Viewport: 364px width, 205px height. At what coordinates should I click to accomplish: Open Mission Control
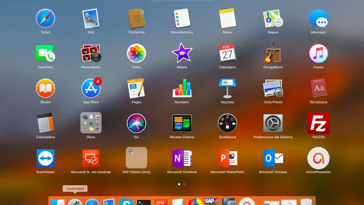pos(182,123)
